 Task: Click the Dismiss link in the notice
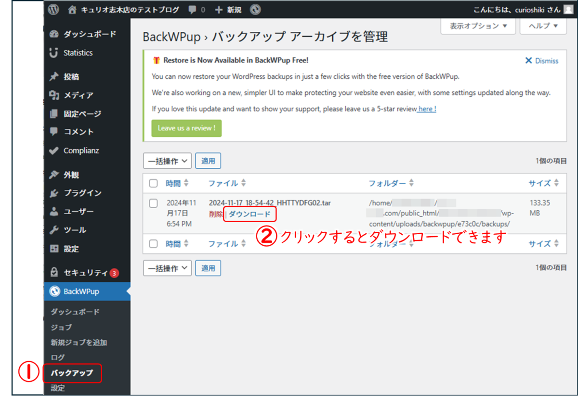pos(547,61)
